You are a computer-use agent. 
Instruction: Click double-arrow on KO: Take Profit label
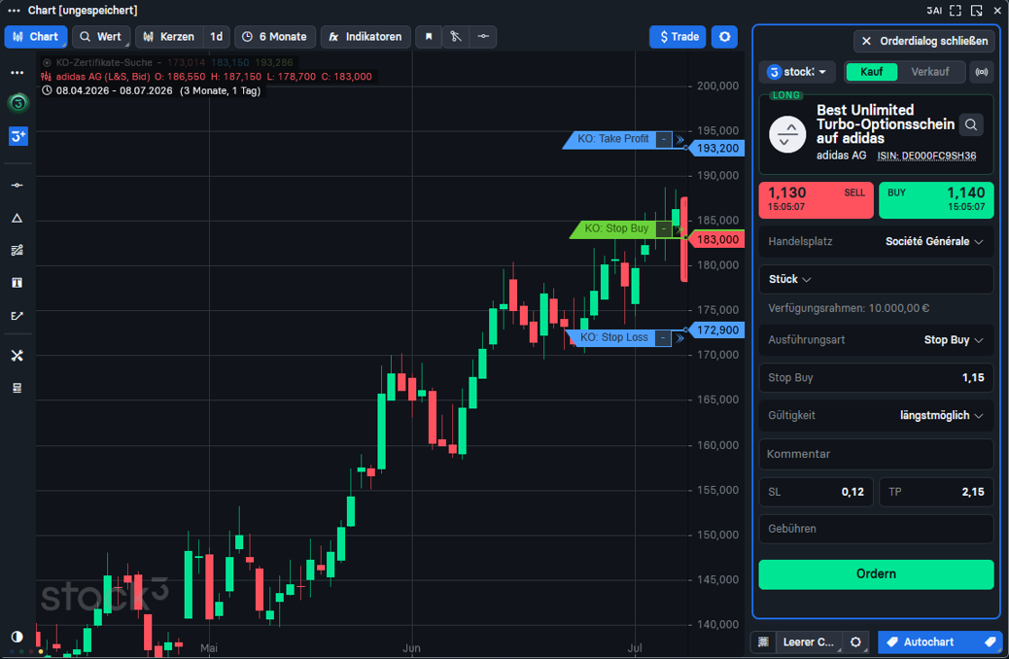pos(679,140)
